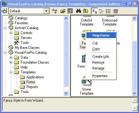Select the Catalogs tree node
This screenshot has width=139, height=113.
coord(21,18)
